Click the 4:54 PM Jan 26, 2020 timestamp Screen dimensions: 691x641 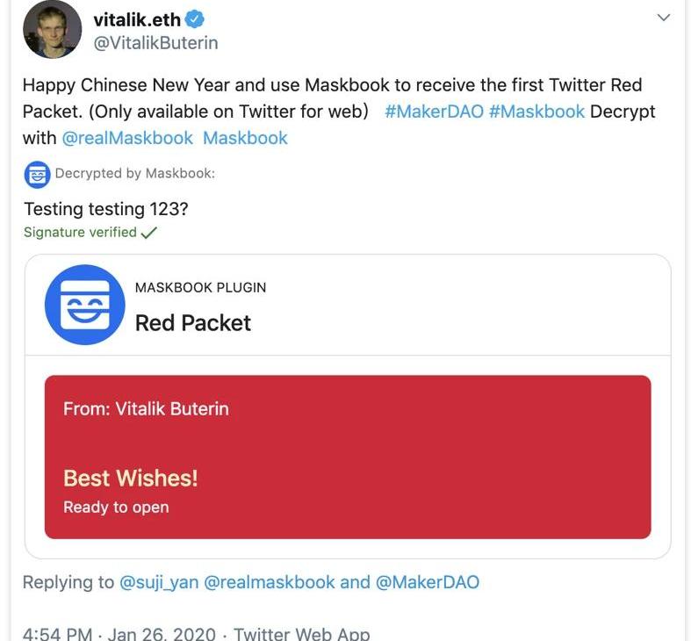[x=122, y=634]
